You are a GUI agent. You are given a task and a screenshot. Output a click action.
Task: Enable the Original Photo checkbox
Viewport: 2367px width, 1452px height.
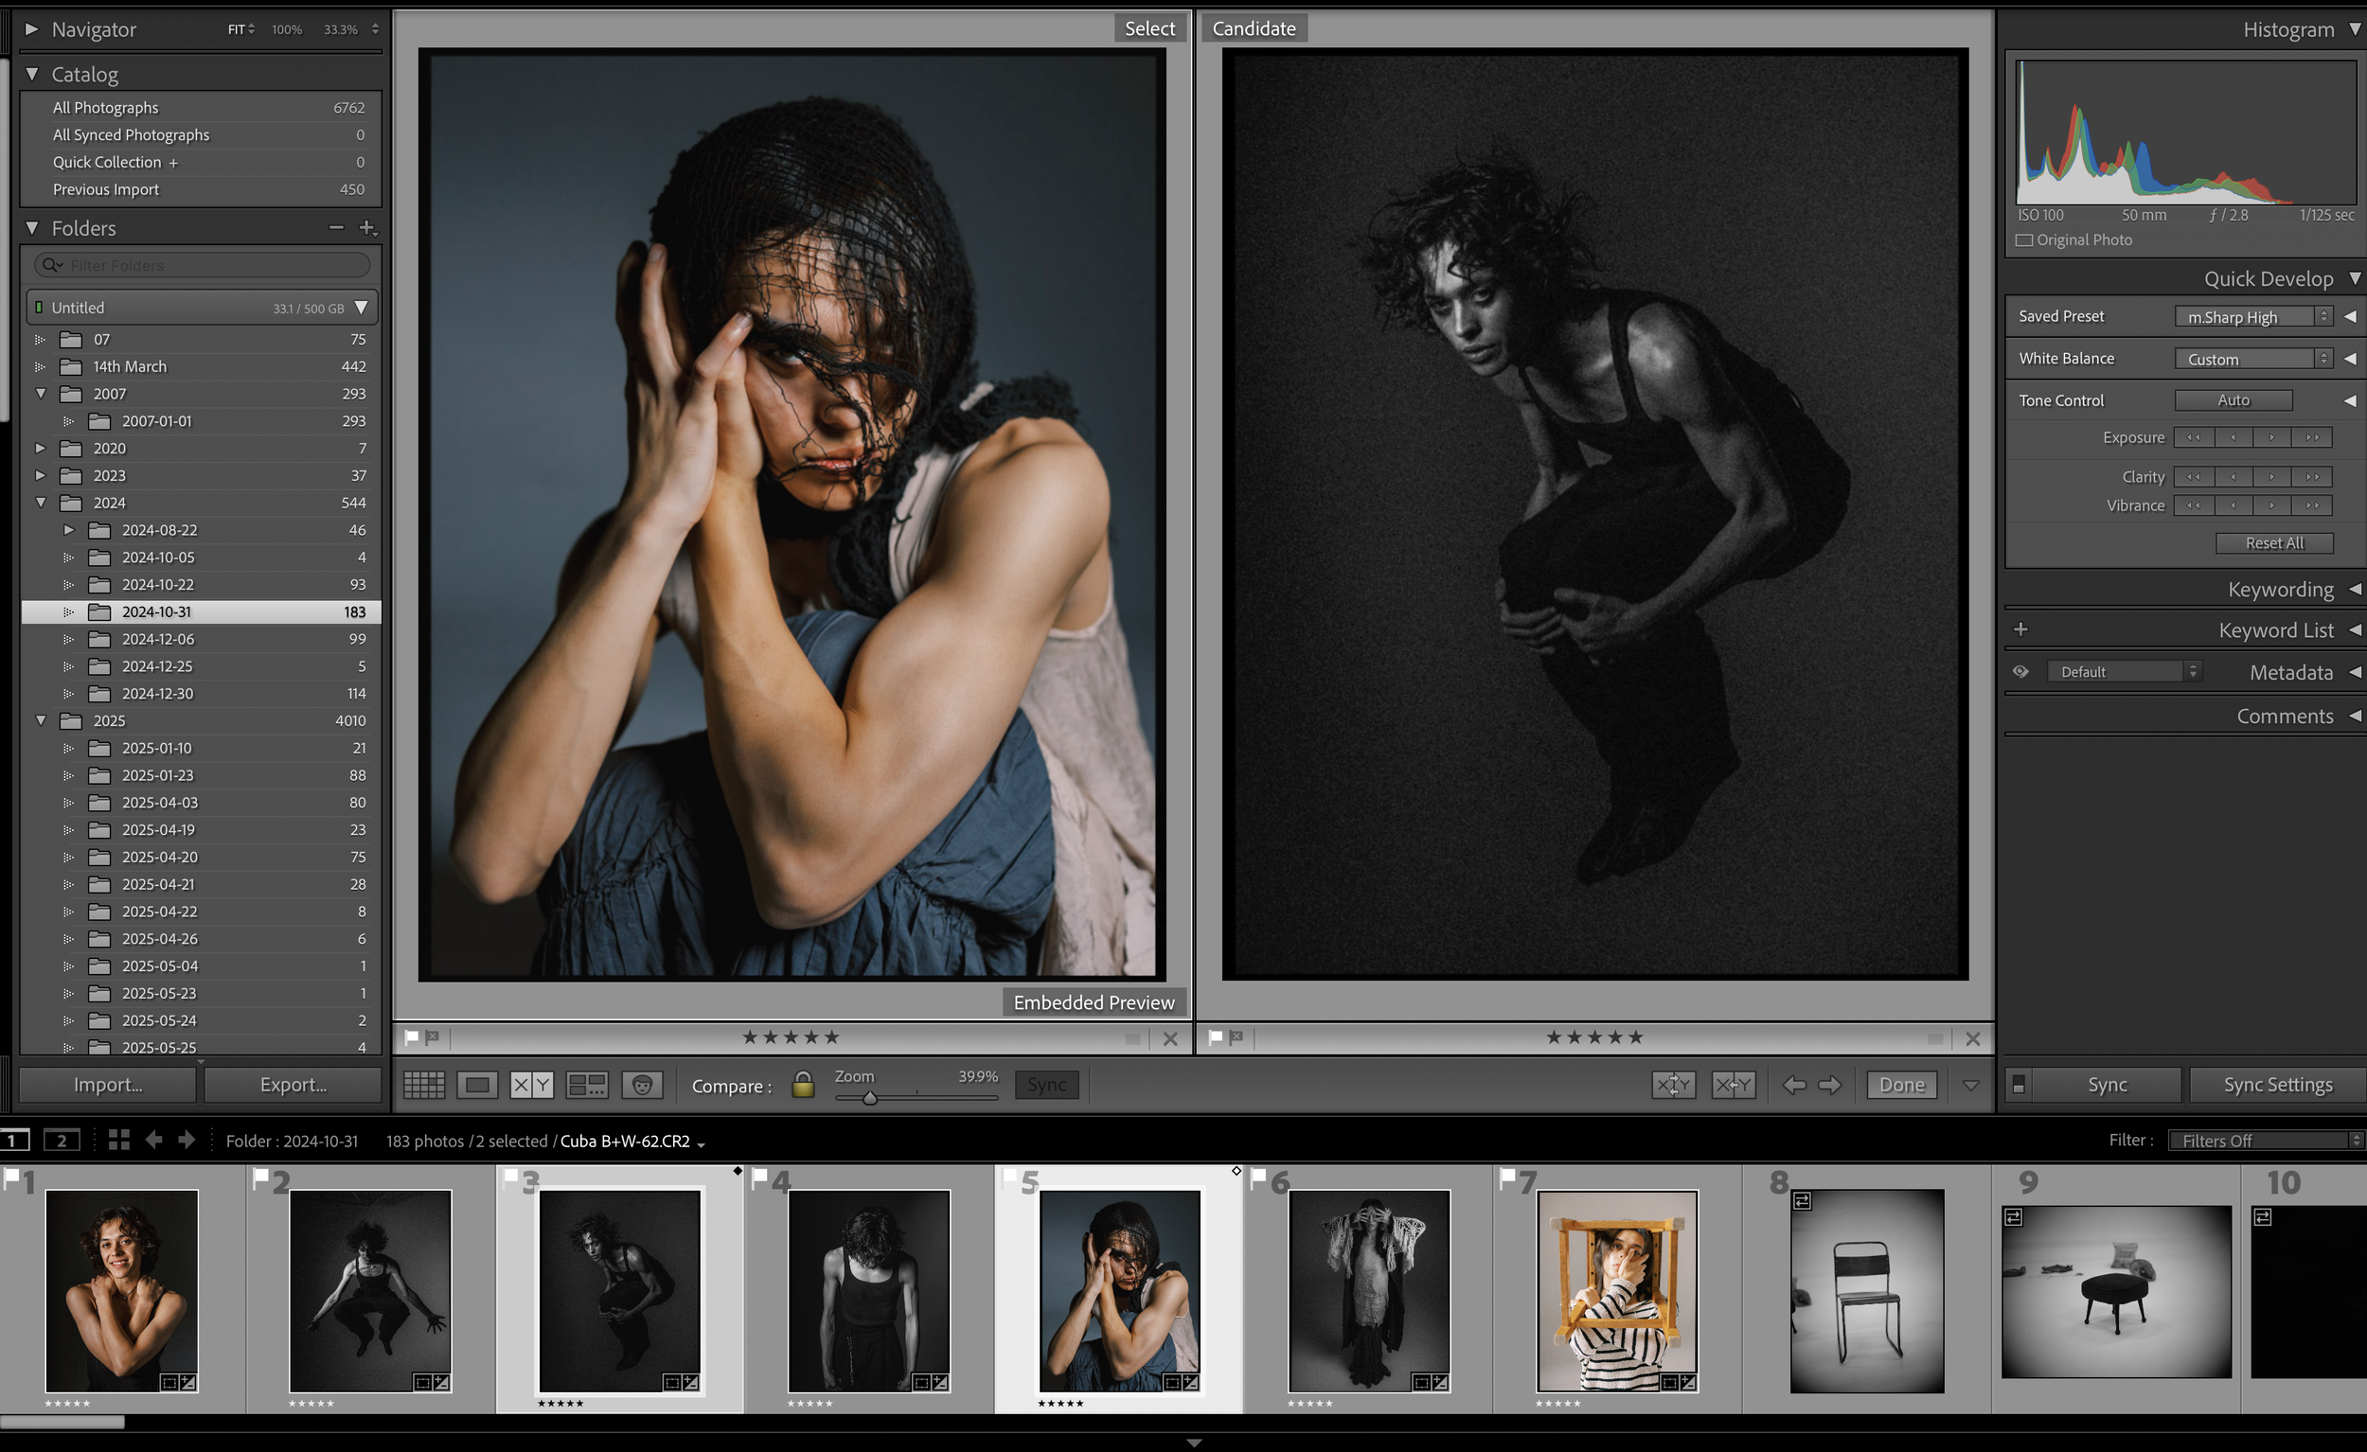2024,240
